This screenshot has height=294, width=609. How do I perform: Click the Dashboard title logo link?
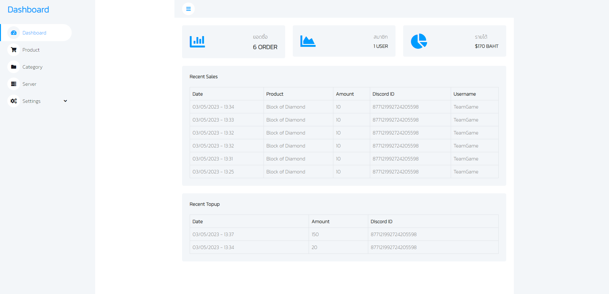[28, 9]
